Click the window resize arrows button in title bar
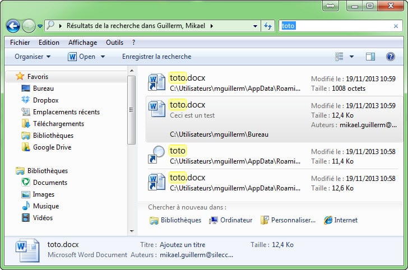 pyautogui.click(x=331, y=6)
